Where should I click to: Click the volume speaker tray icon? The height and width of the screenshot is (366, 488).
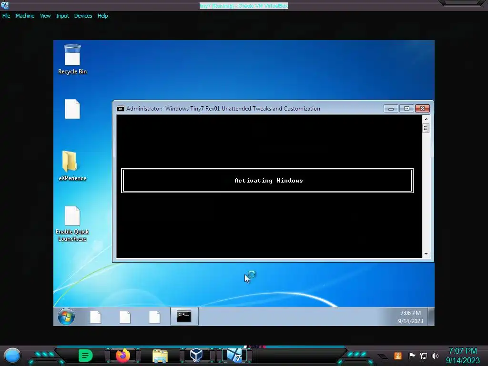click(x=435, y=356)
